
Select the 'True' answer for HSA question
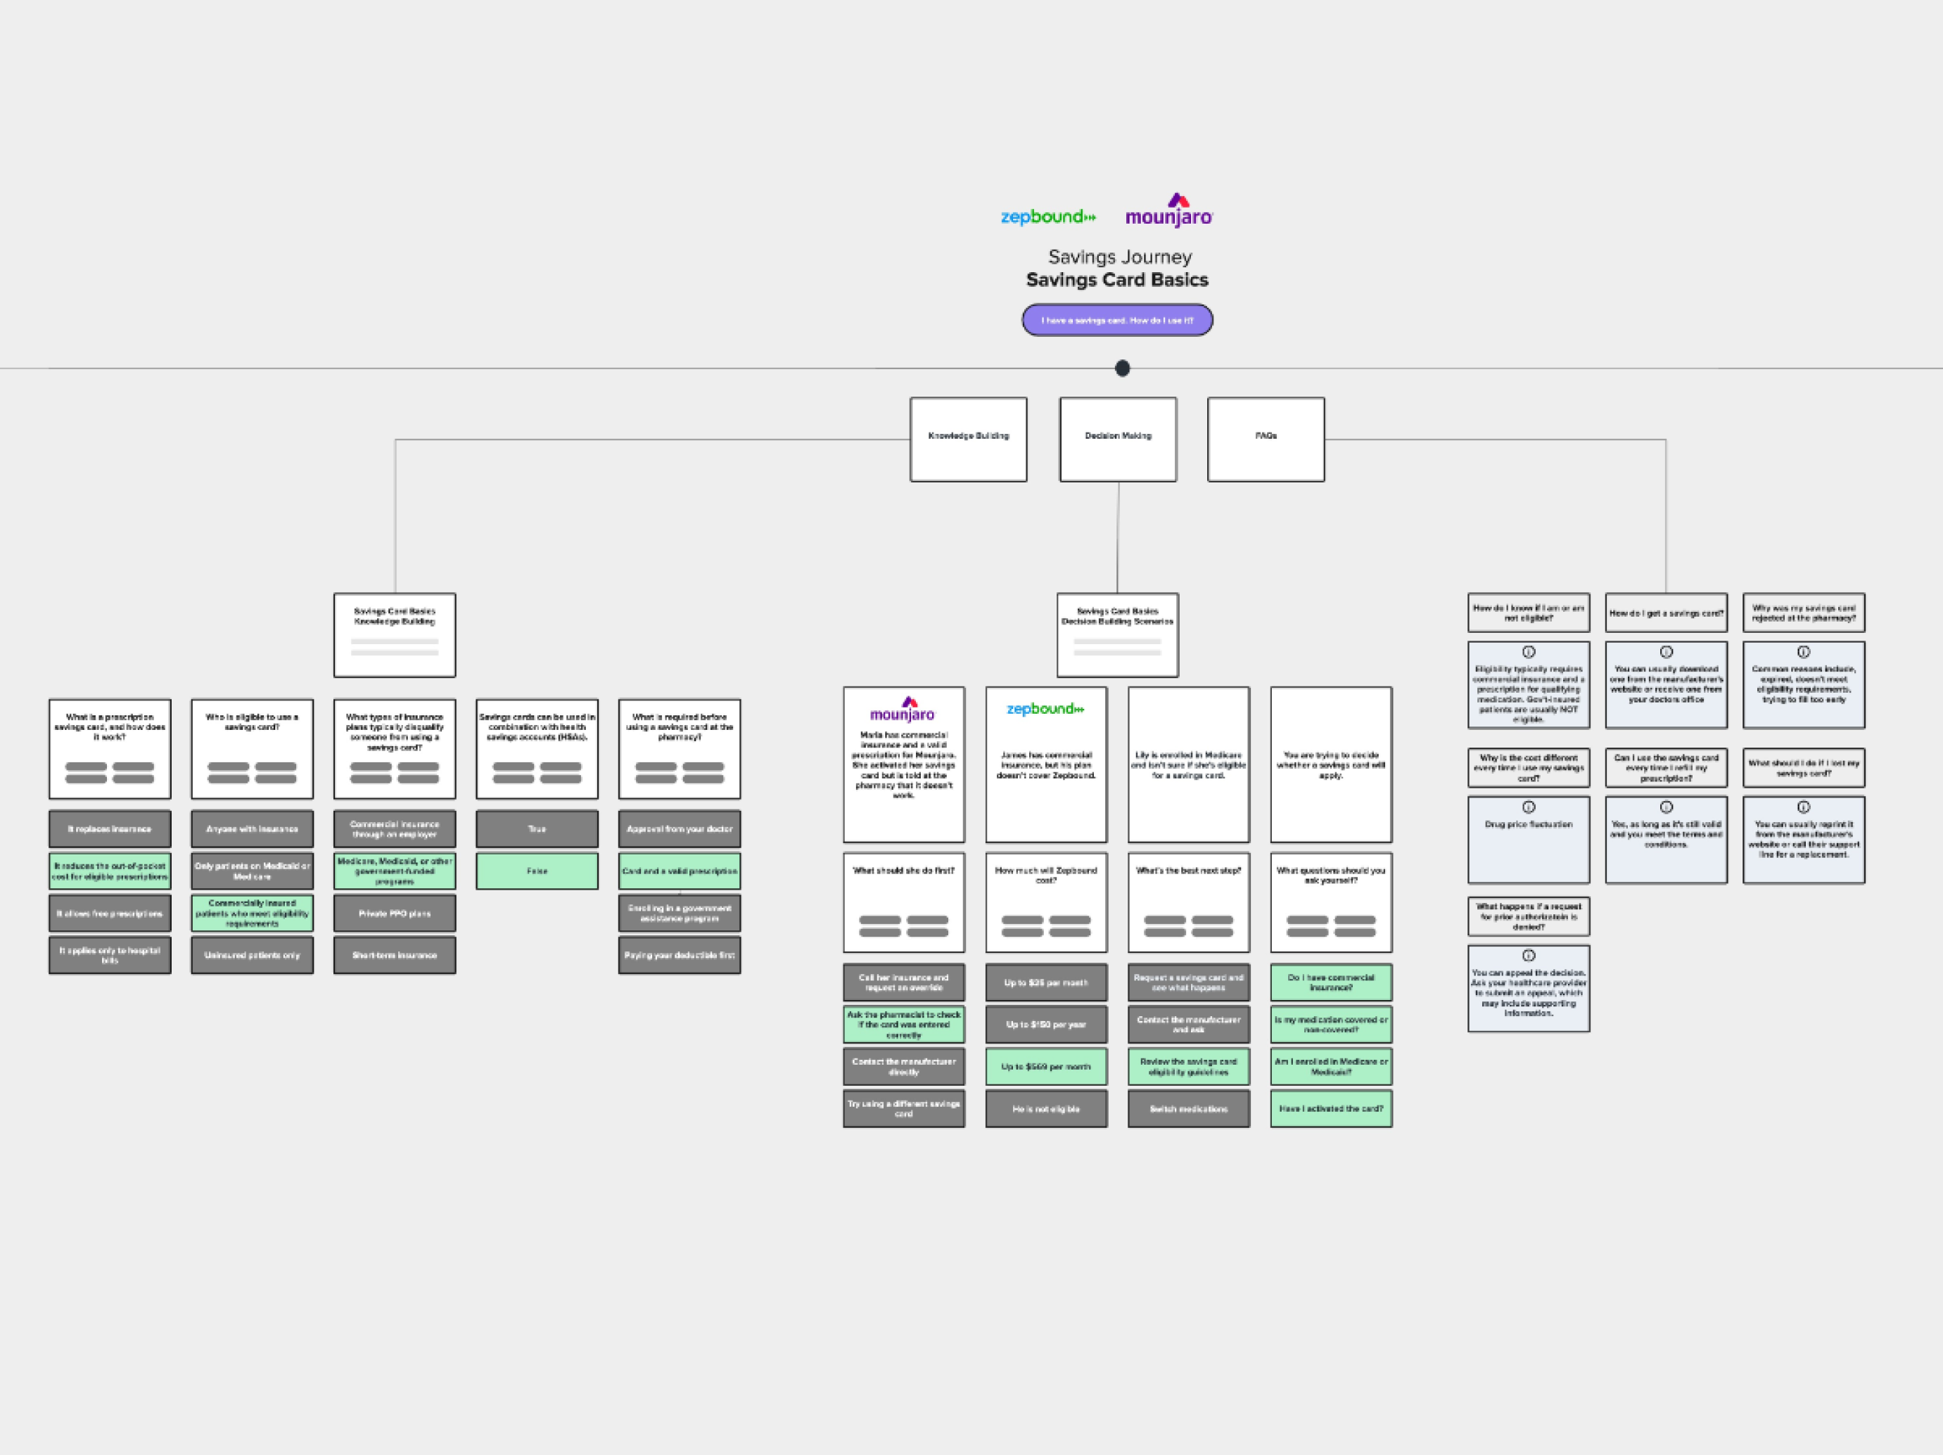(x=537, y=829)
